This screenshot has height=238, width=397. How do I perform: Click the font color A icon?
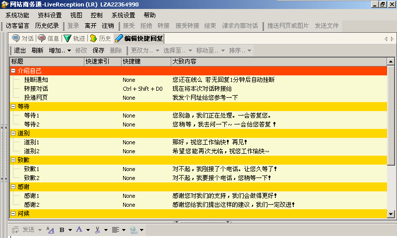79,230
